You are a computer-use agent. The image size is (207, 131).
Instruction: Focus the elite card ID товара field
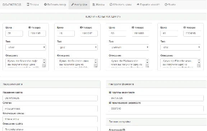192,33
